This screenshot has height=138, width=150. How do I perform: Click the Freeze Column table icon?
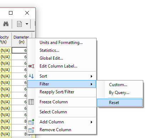(x=31, y=102)
